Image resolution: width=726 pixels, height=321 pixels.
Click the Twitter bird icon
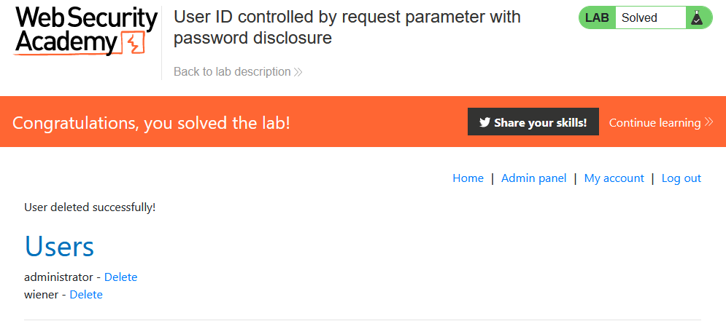pyautogui.click(x=484, y=122)
